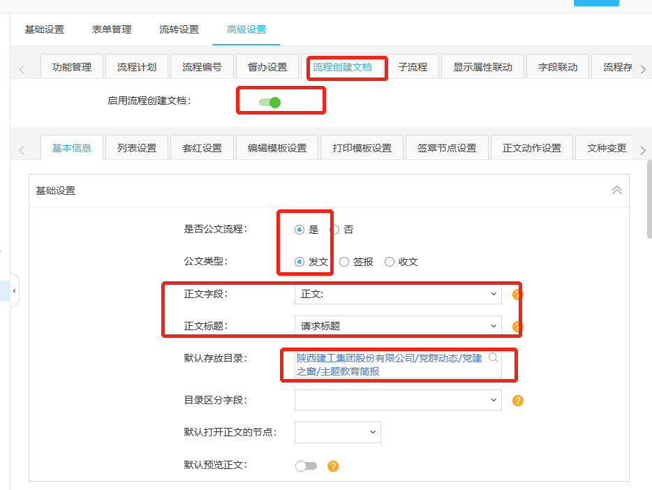Open the 套红设置 tab
Viewport: 652px width, 490px height.
point(202,148)
